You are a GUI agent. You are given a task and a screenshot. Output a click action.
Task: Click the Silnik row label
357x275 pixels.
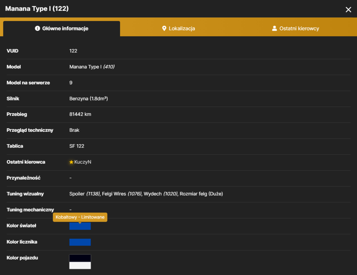click(13, 99)
